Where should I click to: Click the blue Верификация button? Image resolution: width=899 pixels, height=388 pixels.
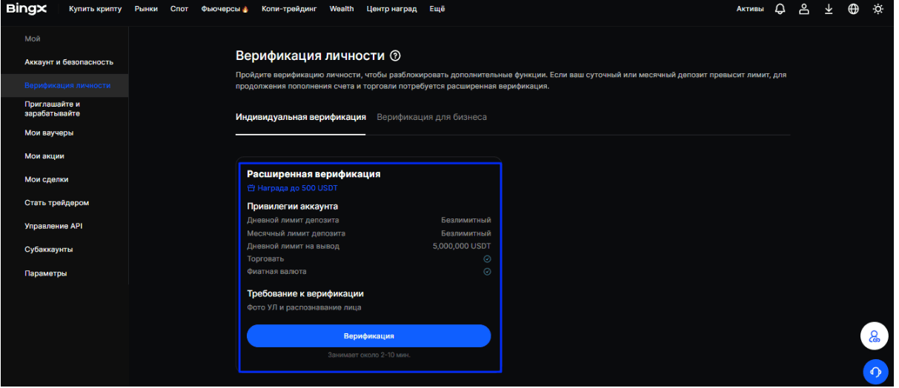click(x=369, y=335)
